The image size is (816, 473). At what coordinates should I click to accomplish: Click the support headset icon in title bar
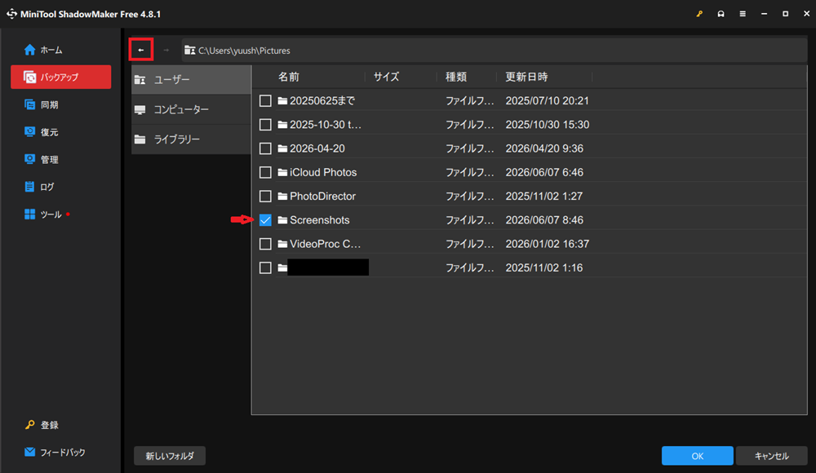point(721,14)
